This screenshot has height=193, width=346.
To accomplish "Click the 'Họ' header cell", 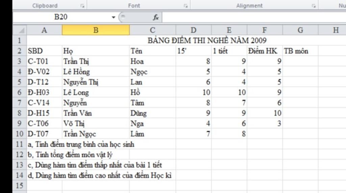I will (x=96, y=51).
